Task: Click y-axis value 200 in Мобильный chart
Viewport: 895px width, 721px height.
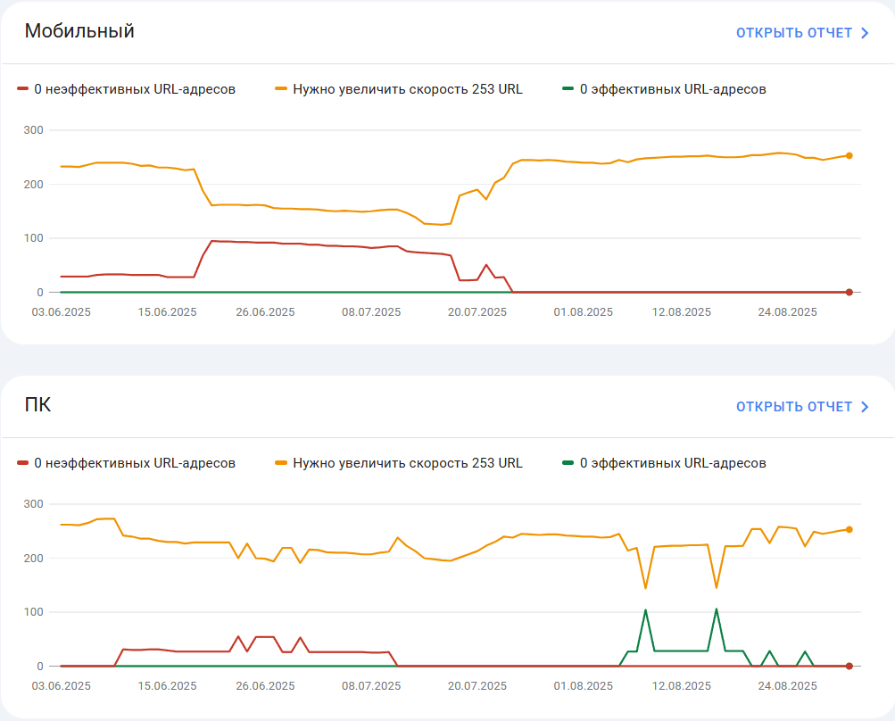Action: coord(34,185)
